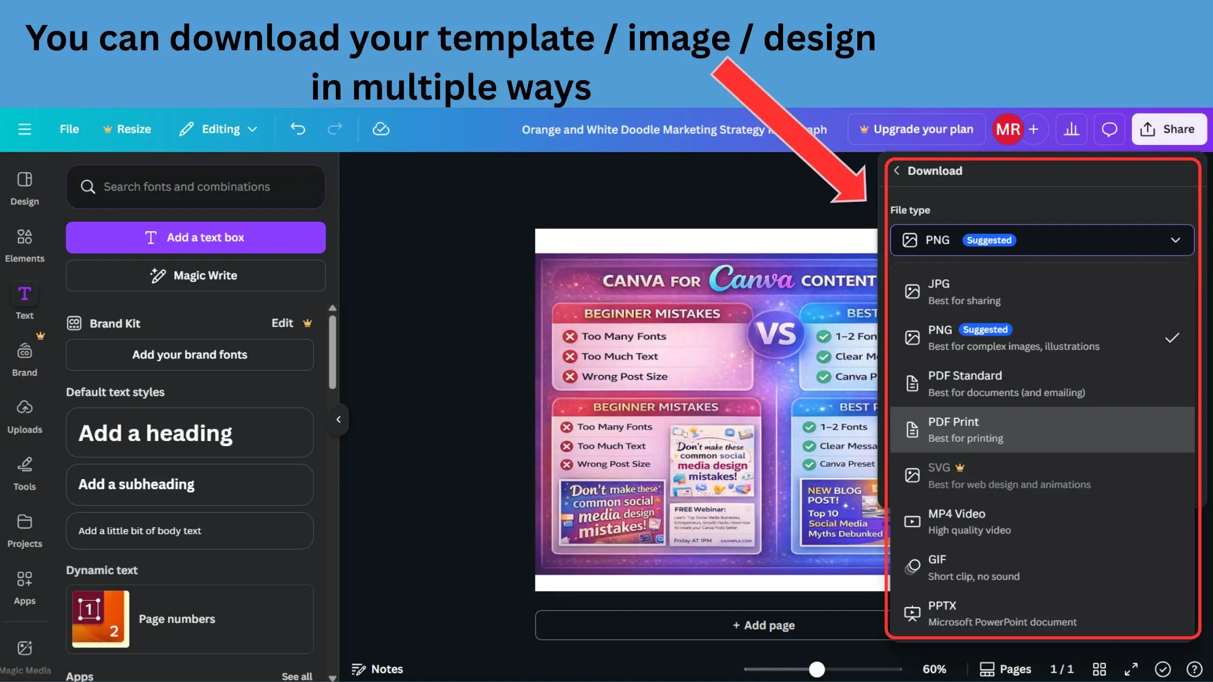Focus the Search fonts and combinations field

195,187
